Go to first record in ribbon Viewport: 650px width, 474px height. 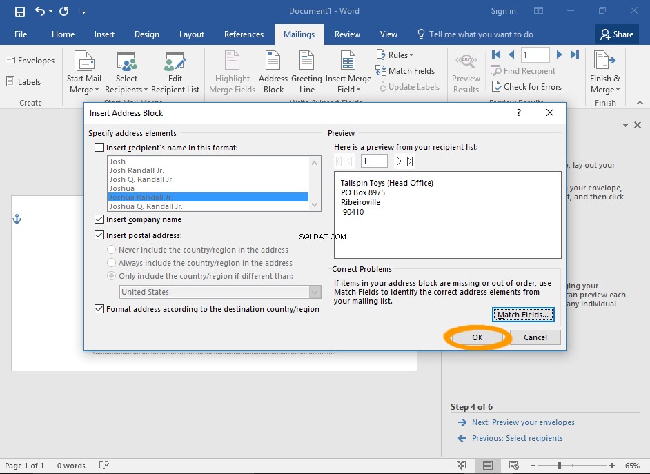point(496,55)
